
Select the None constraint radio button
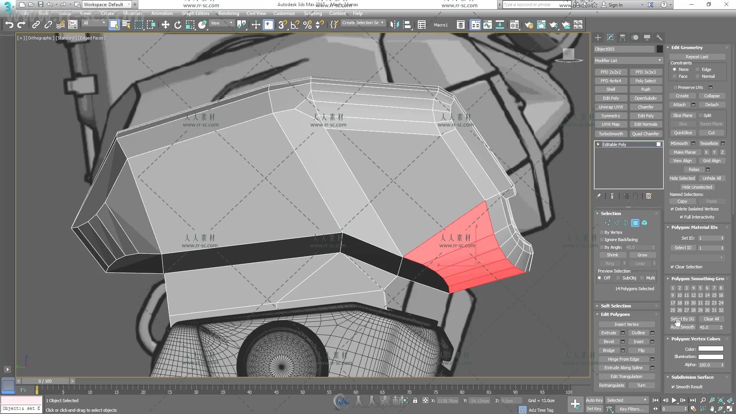click(x=675, y=69)
